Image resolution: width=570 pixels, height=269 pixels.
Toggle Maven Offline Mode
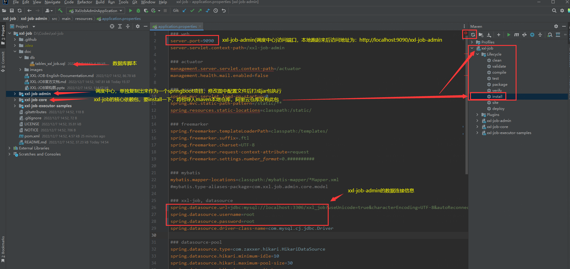524,35
